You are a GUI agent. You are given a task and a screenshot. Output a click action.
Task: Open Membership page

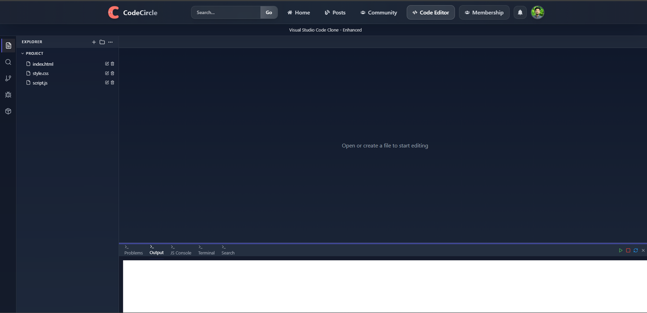[x=484, y=13]
